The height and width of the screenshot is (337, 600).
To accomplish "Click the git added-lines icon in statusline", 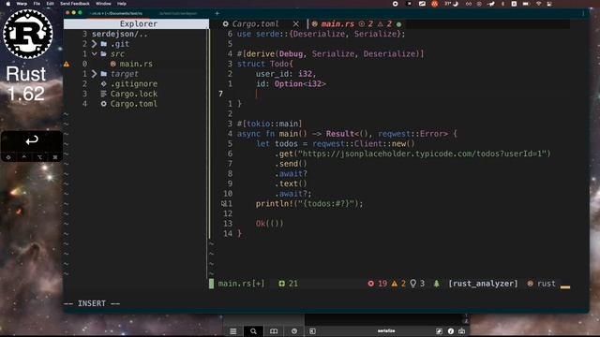I will tap(281, 284).
